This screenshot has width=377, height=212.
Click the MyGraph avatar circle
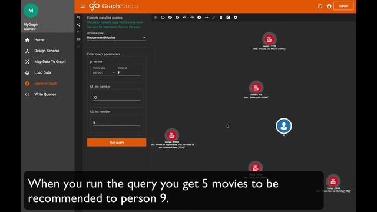tap(31, 11)
